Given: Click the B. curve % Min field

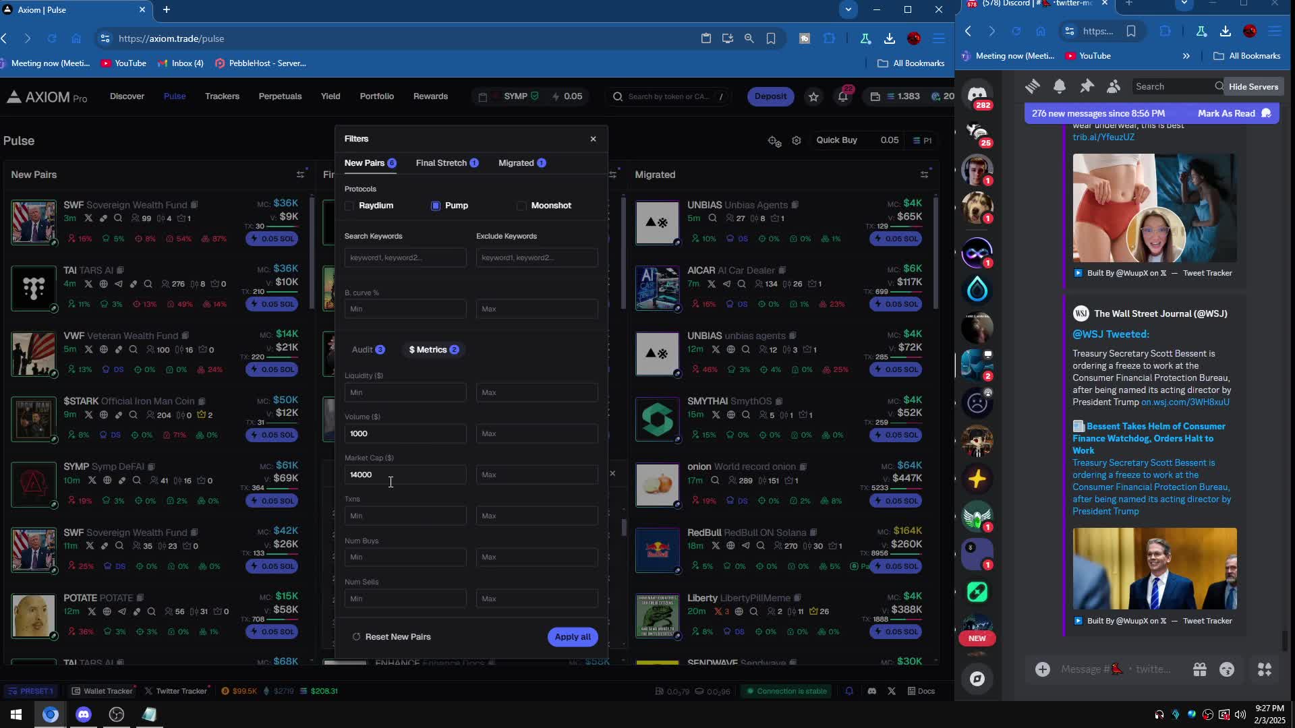Looking at the screenshot, I should pos(405,309).
